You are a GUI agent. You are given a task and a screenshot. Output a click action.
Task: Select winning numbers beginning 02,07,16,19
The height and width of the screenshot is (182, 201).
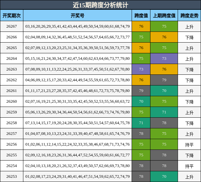pyautogui.click(x=77, y=101)
